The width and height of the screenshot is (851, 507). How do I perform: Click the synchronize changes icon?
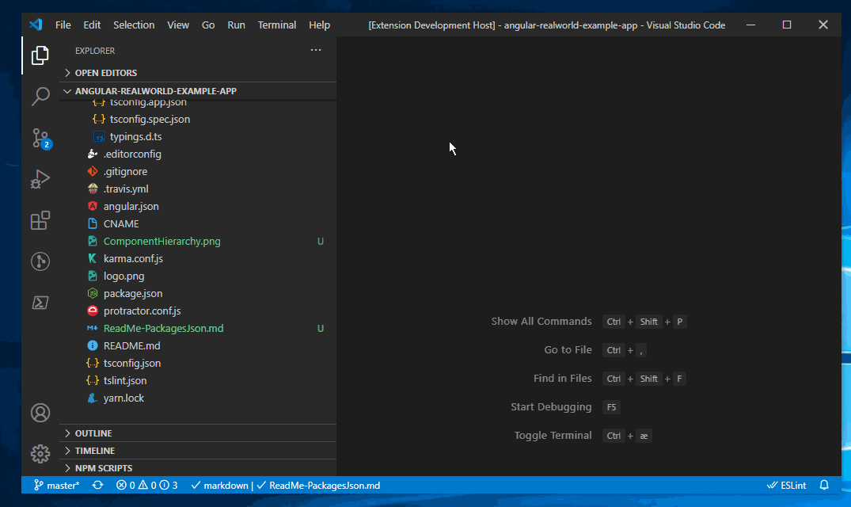click(x=97, y=486)
